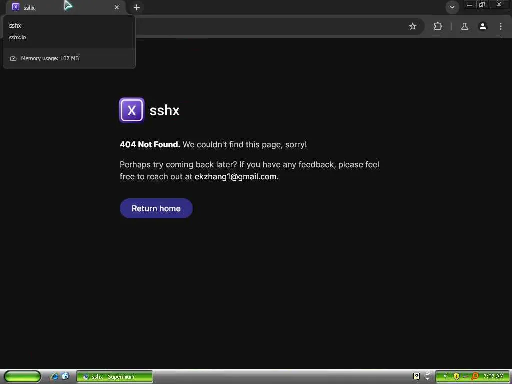512x384 pixels.
Task: Click the sshx heading text
Action: pyautogui.click(x=164, y=110)
